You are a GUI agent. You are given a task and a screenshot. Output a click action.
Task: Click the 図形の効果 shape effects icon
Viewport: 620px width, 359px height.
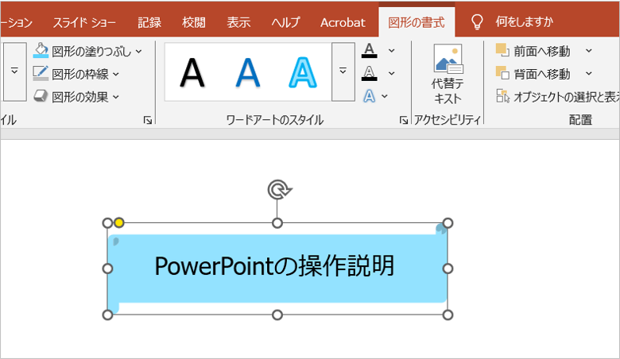click(x=41, y=96)
